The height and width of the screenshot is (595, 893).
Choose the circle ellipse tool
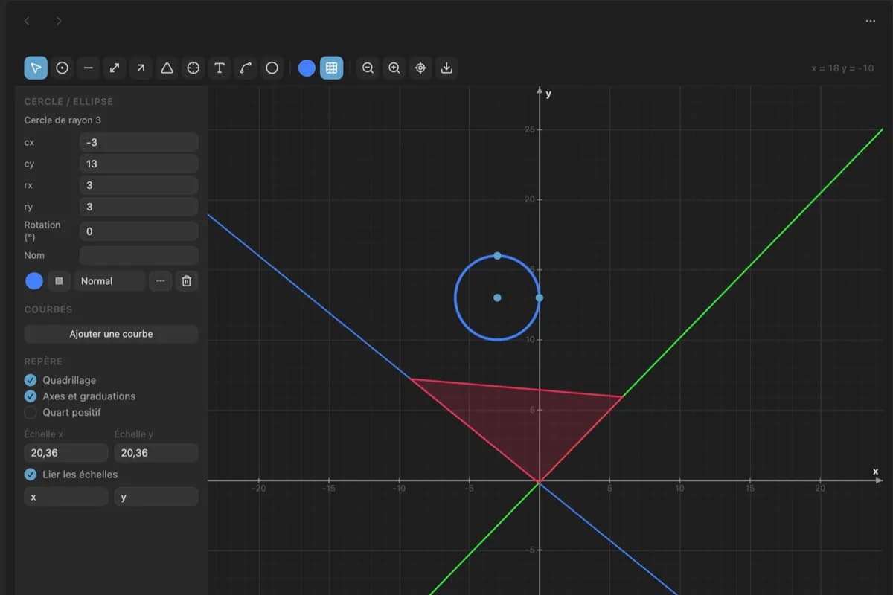click(x=272, y=68)
